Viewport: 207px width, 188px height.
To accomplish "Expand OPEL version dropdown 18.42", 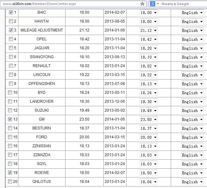I will click(x=148, y=39).
